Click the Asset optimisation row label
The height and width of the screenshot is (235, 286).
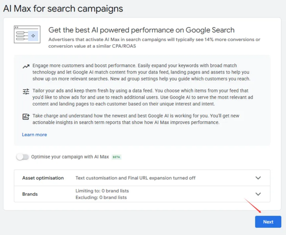coord(43,178)
